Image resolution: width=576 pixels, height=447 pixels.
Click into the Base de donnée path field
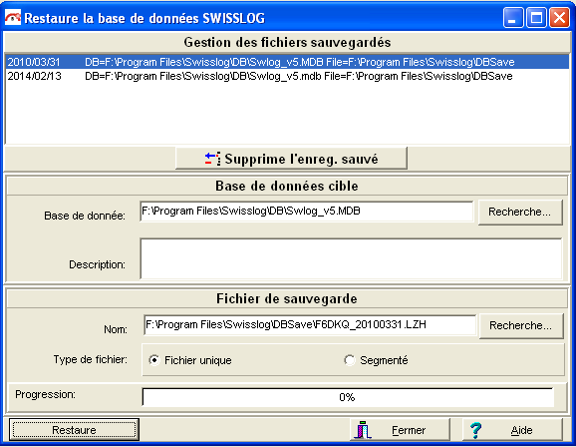point(307,212)
